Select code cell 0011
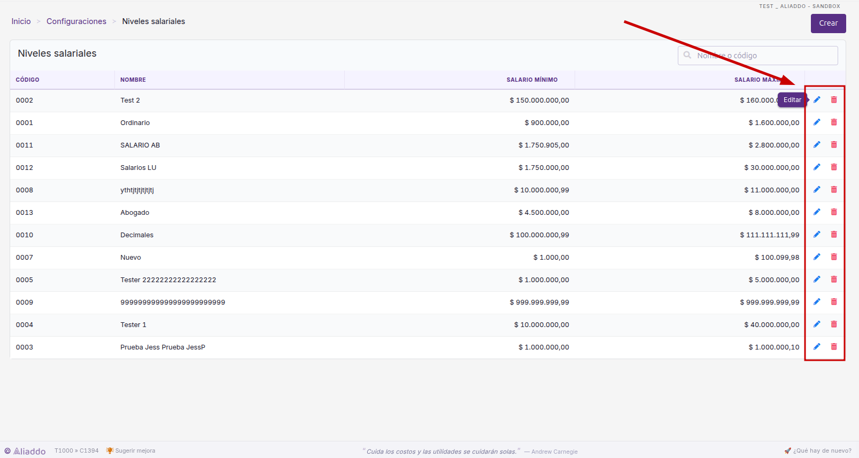 point(25,145)
